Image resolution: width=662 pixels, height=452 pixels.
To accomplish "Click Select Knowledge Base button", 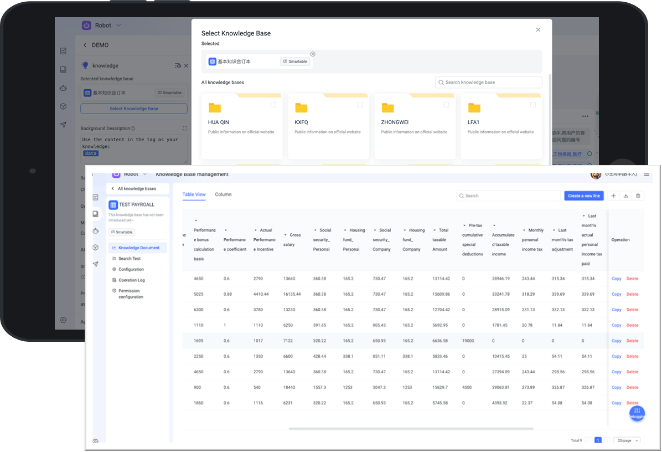I will [x=133, y=108].
